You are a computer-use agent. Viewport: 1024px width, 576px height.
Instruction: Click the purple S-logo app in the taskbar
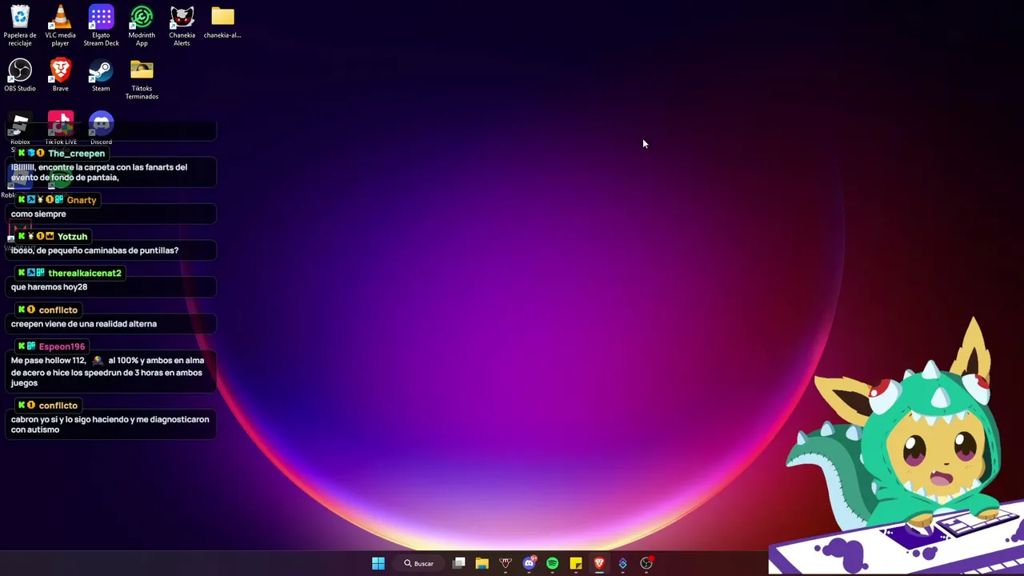[622, 563]
